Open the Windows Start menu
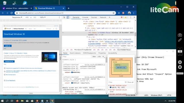 [x=2, y=101]
